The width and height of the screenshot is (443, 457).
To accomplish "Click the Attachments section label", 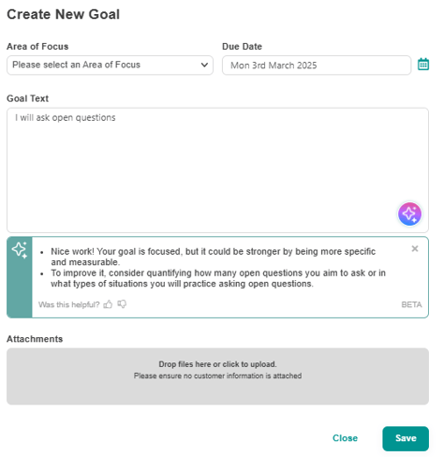I will click(x=35, y=339).
